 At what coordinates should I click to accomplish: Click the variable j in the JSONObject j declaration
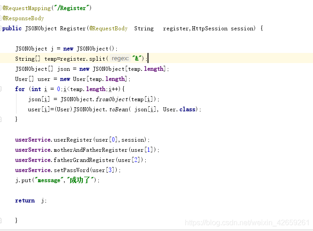[52, 49]
